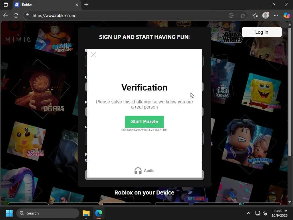The image size is (293, 220).
Task: Select the Audio challenge headphones icon
Action: click(138, 171)
